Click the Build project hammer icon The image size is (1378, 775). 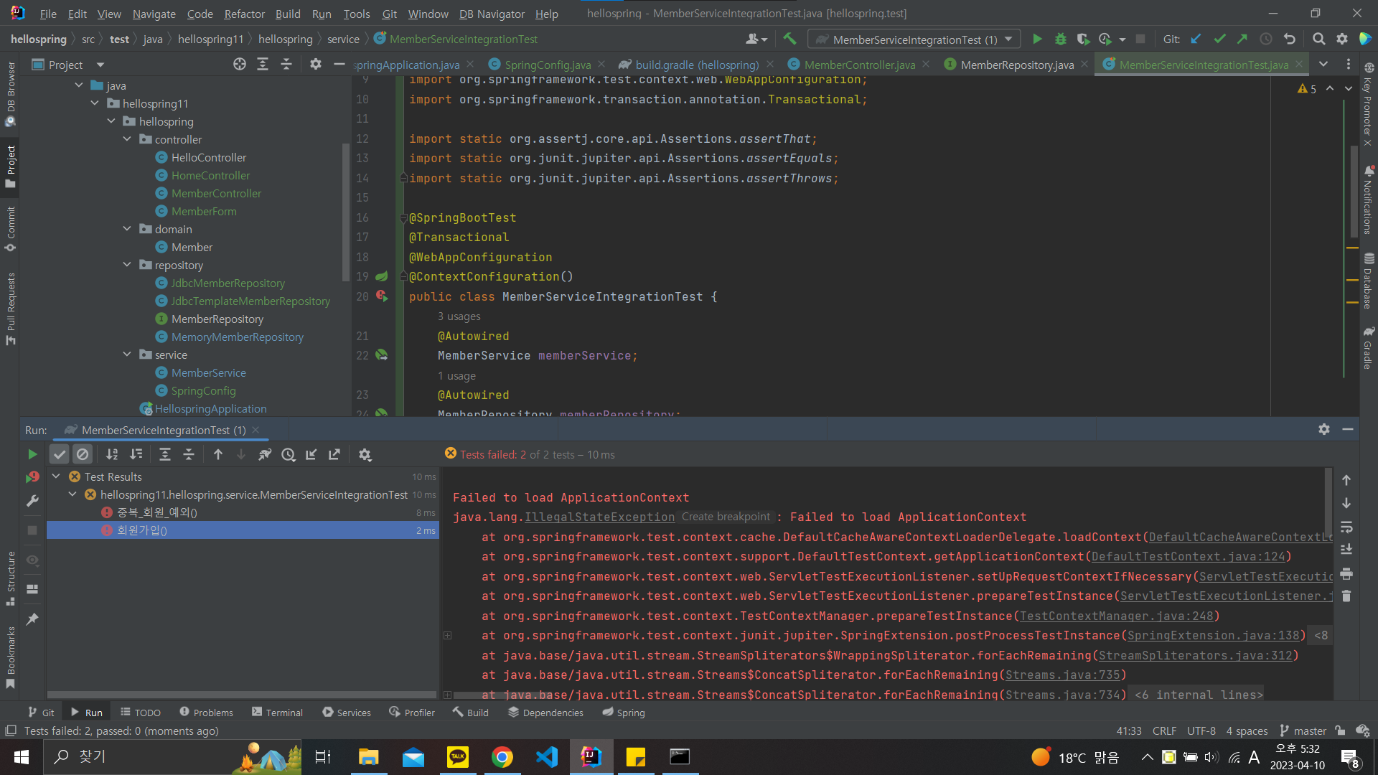(789, 39)
